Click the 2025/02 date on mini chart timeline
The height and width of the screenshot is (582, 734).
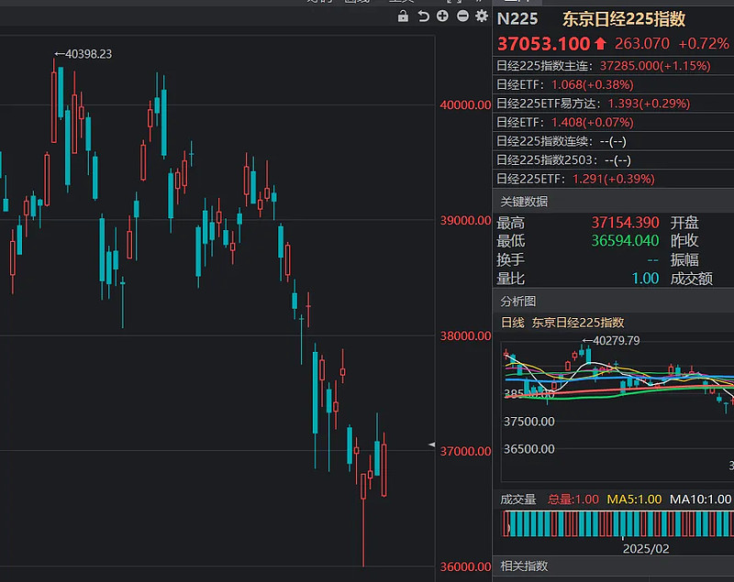(x=647, y=547)
